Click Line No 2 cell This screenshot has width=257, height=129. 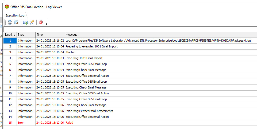10,46
